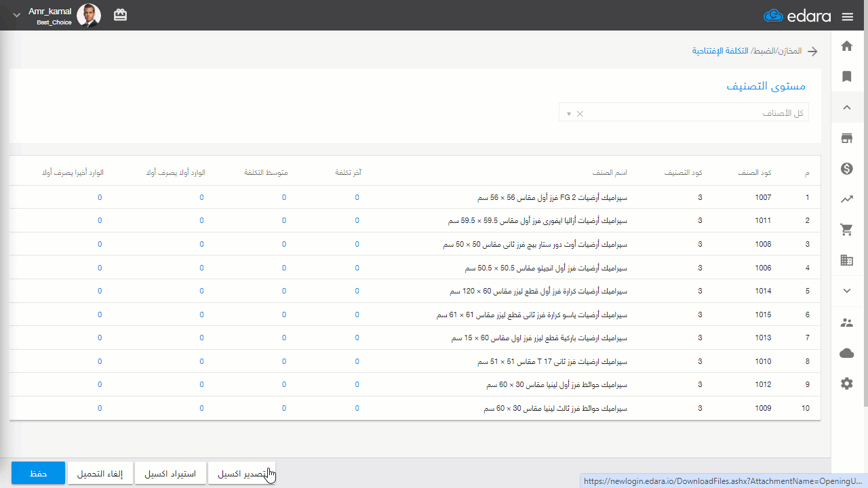Screen dimensions: 868x488
Task: Select item code 1014 cell
Action: click(x=763, y=291)
